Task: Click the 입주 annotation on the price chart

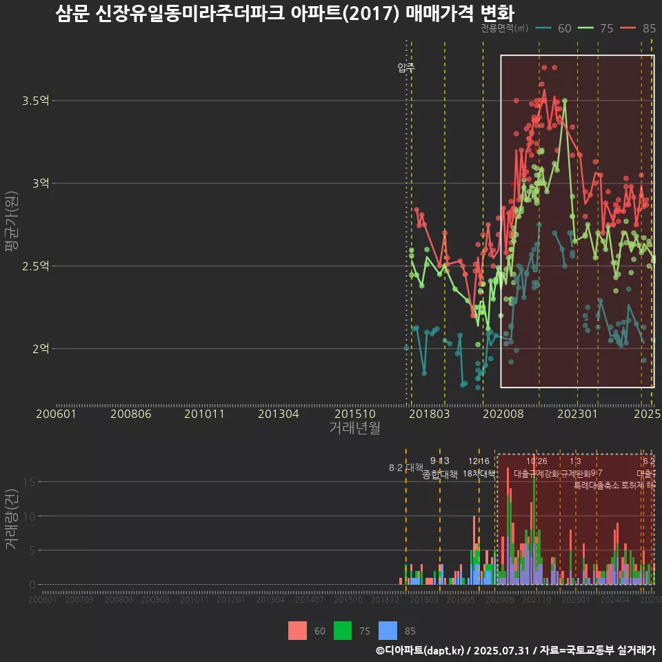Action: point(406,67)
